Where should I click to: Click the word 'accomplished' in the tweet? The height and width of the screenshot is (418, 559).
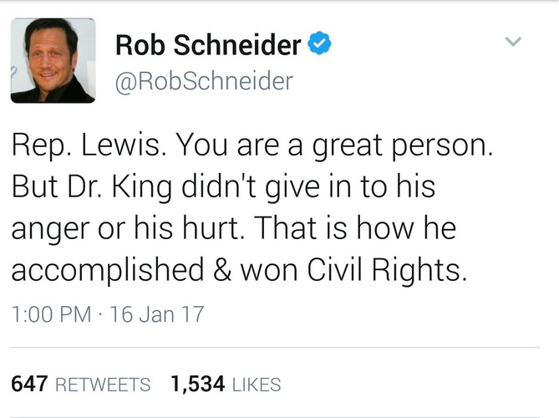pos(108,270)
